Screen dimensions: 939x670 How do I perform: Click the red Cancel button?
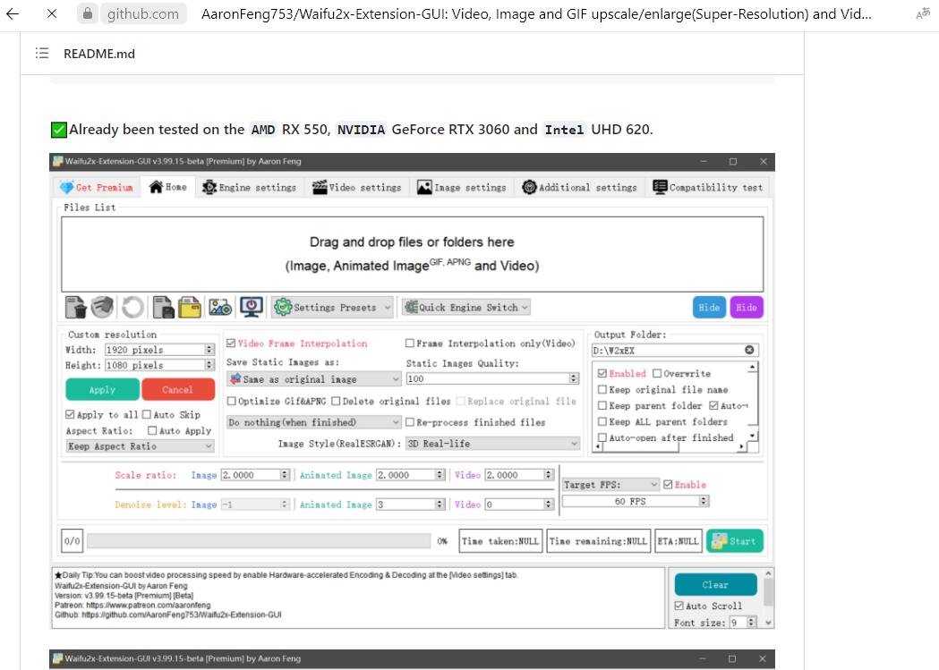[x=178, y=389]
